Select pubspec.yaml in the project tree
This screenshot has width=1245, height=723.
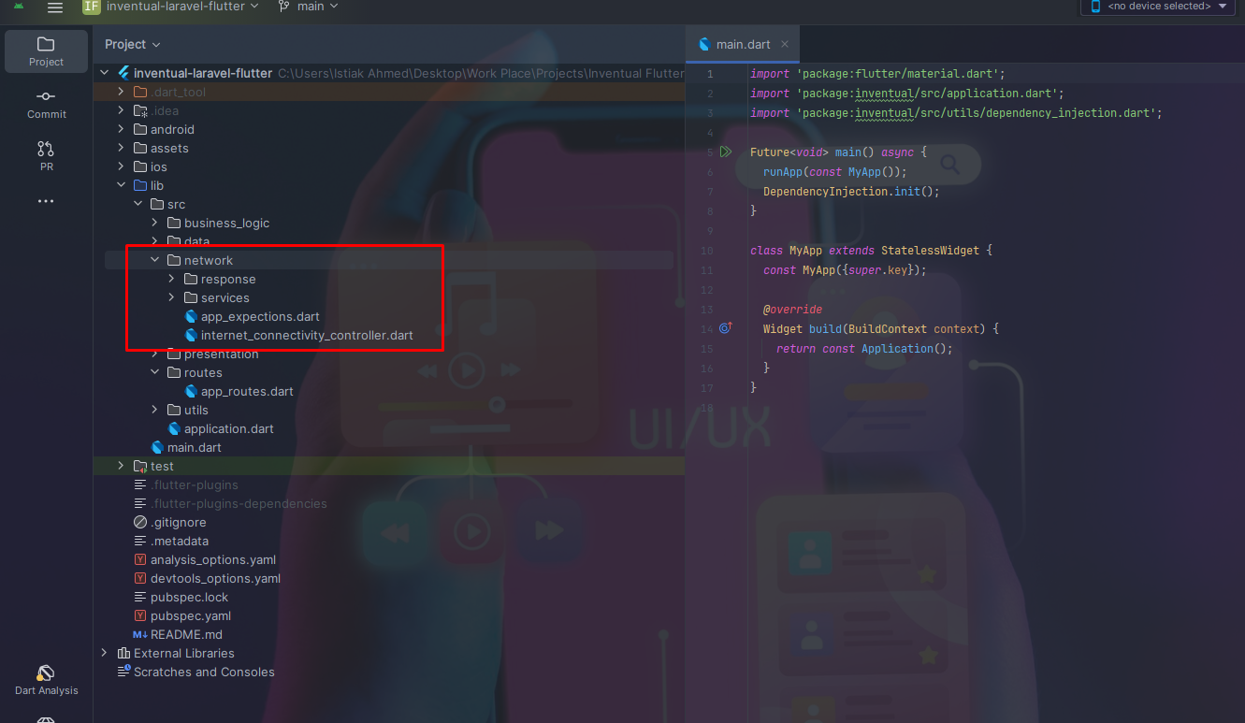[190, 615]
